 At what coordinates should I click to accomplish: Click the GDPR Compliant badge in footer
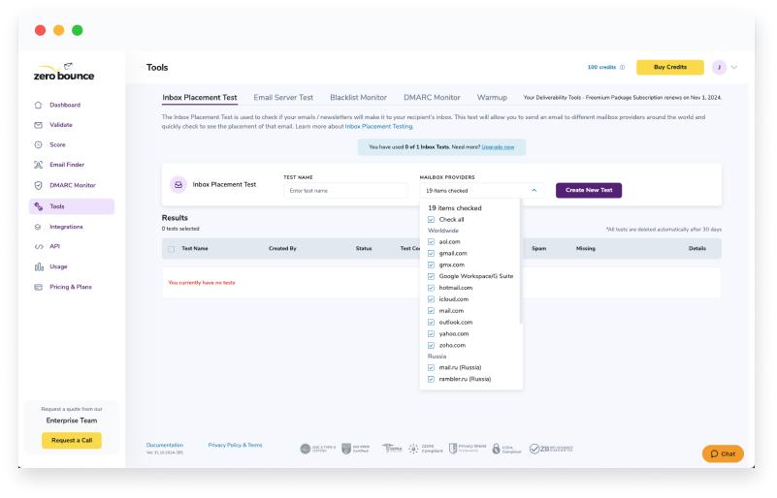click(x=426, y=449)
